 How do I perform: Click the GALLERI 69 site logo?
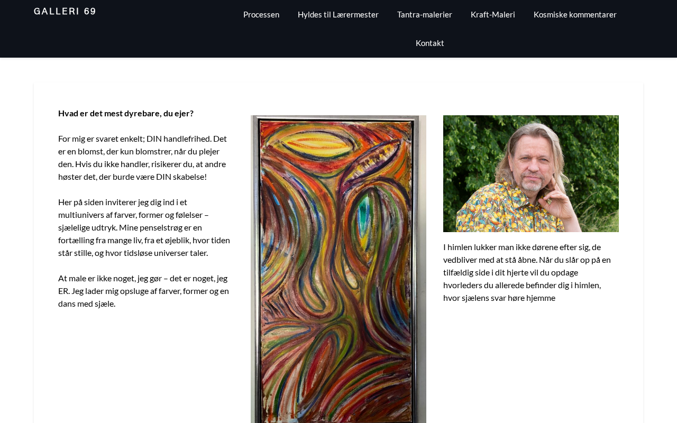[65, 11]
